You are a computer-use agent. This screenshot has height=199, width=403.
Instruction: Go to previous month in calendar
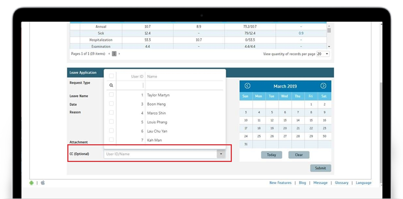click(x=247, y=86)
